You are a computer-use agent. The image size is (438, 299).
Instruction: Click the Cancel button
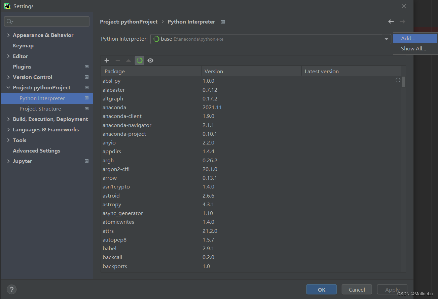[x=357, y=290]
